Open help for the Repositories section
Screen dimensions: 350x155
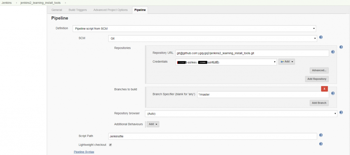(341, 47)
